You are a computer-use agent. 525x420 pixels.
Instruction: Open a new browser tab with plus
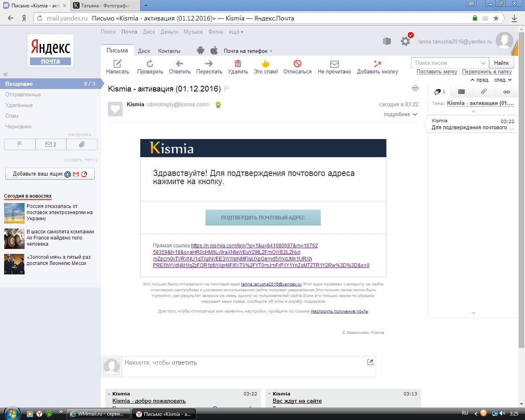pyautogui.click(x=146, y=6)
